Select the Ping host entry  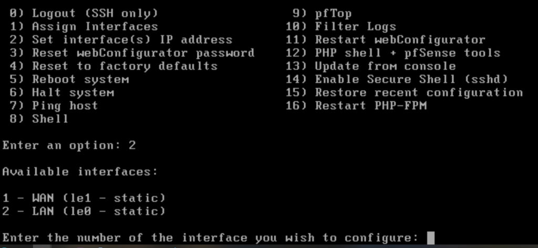click(54, 105)
